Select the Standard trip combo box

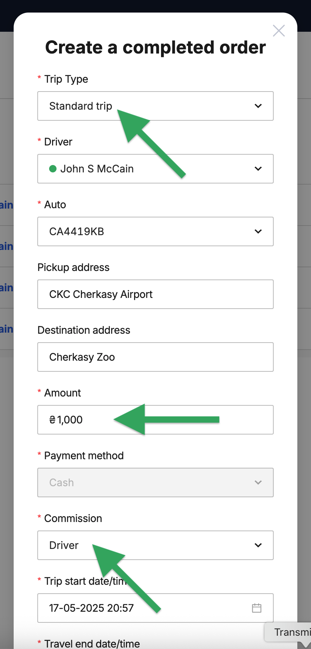[155, 106]
